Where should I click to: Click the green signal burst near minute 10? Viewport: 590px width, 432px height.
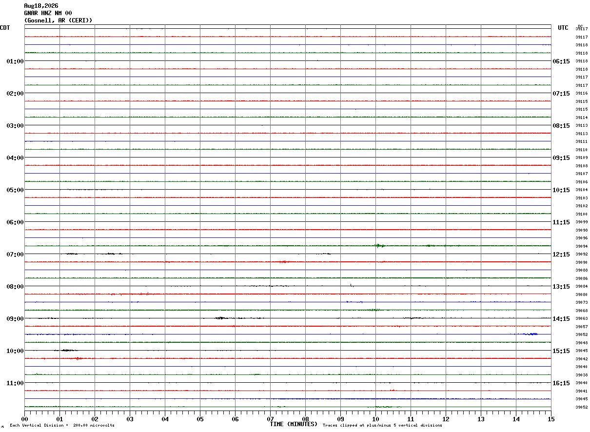380,246
